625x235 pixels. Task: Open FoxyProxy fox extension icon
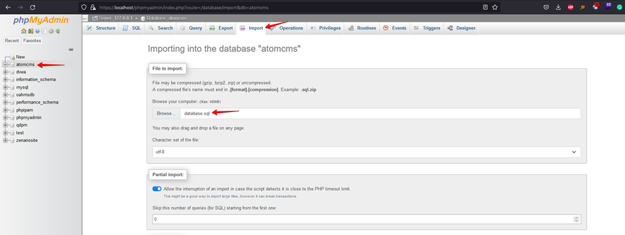[583, 7]
